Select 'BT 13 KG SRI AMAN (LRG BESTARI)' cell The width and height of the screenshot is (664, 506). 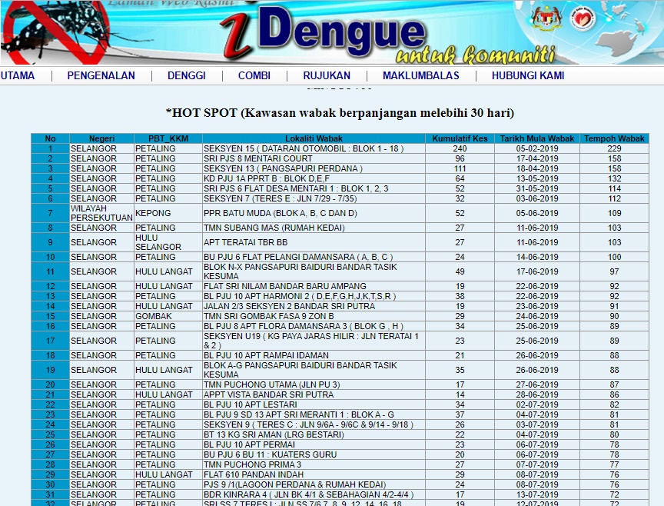click(x=314, y=434)
